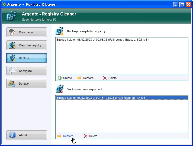Select the 823 errors repaired backup entry
Screen dimensions: 193x146
click(x=122, y=98)
